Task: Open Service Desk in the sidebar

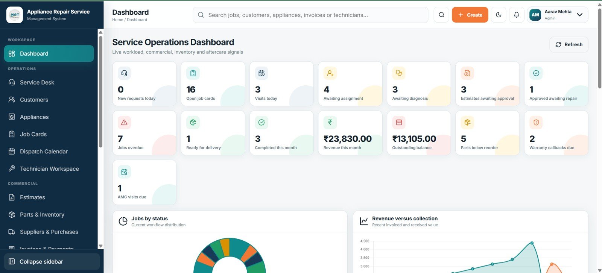Action: pyautogui.click(x=49, y=82)
